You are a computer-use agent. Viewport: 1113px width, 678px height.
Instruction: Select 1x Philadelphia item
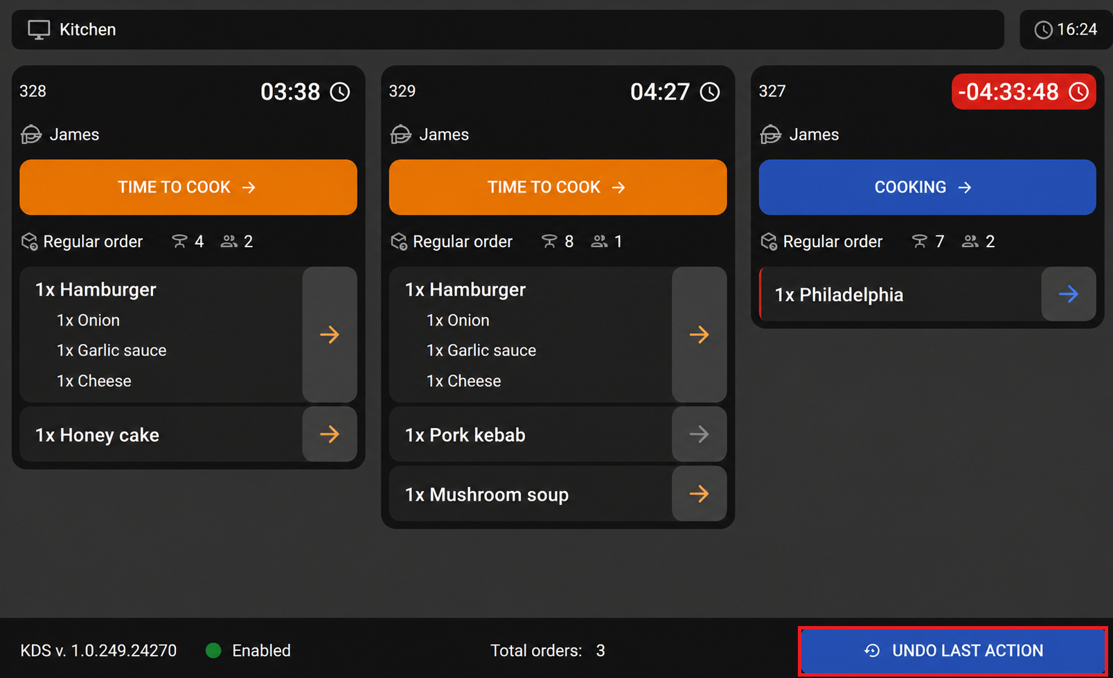coord(900,294)
